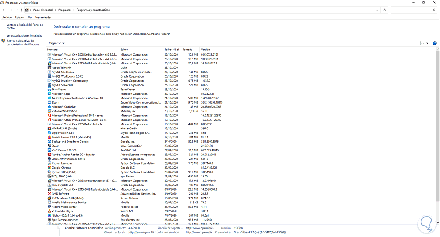This screenshot has width=440, height=237.
Task: Open the view options dropdown arrow
Action: (428, 43)
